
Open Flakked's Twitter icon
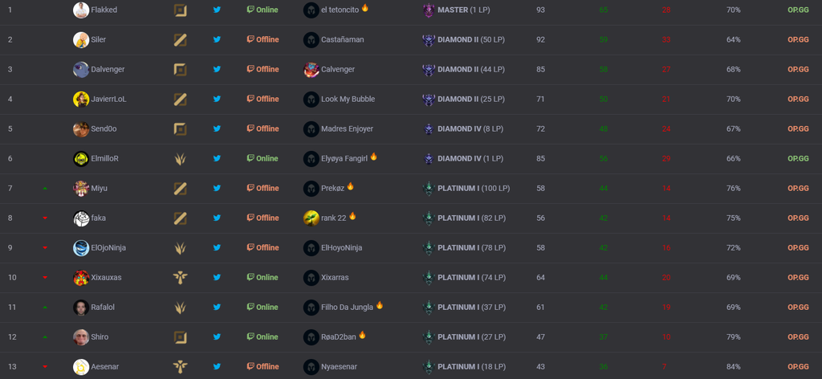point(217,10)
